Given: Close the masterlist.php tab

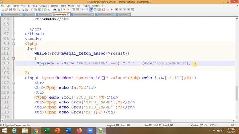Looking at the screenshot, I should pyautogui.click(x=68, y=15).
